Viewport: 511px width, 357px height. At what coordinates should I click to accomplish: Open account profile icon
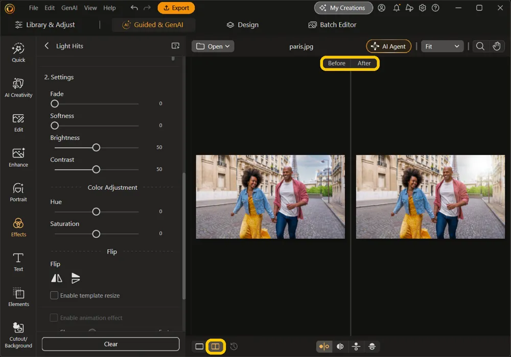tap(381, 8)
